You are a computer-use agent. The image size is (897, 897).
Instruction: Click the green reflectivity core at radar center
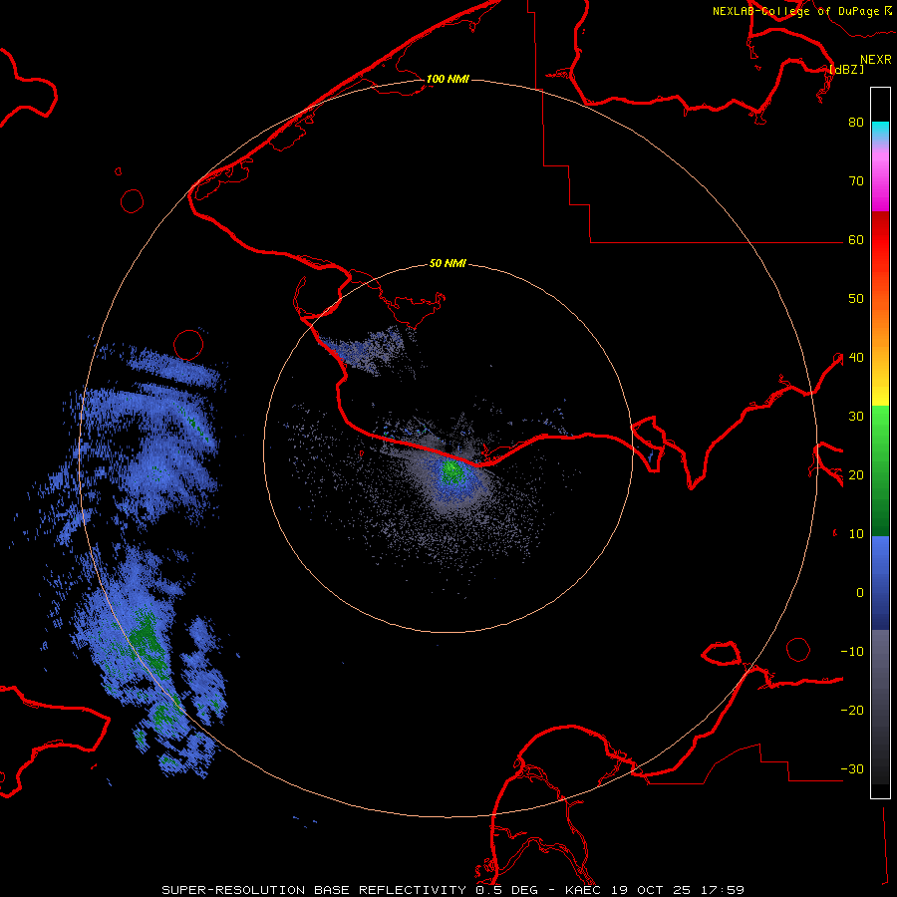[x=452, y=470]
